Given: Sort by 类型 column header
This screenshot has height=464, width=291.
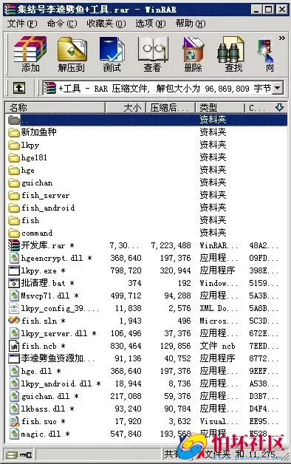Looking at the screenshot, I should point(220,107).
